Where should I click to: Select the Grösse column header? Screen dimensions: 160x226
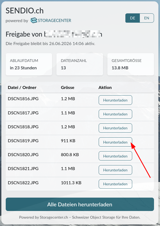click(x=68, y=88)
